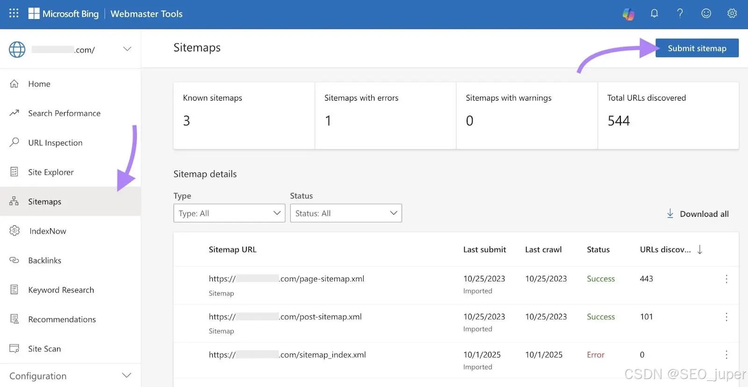748x387 pixels.
Task: Open more options for page-sitemap.xml row
Action: [726, 279]
